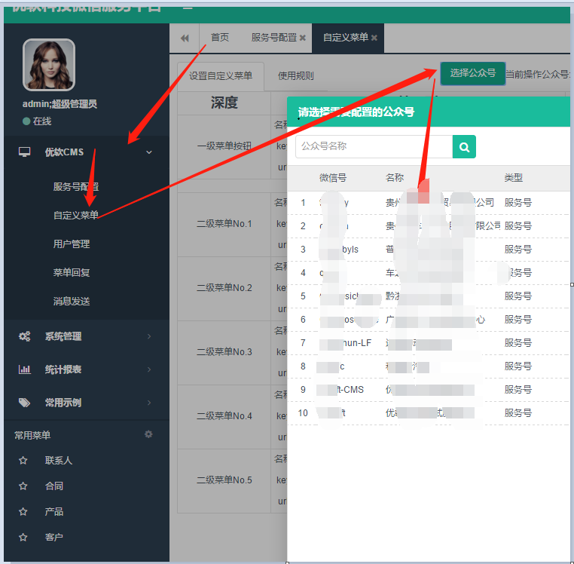Select row 9 with ID ending t-CMS
The width and height of the screenshot is (574, 564).
tap(429, 390)
